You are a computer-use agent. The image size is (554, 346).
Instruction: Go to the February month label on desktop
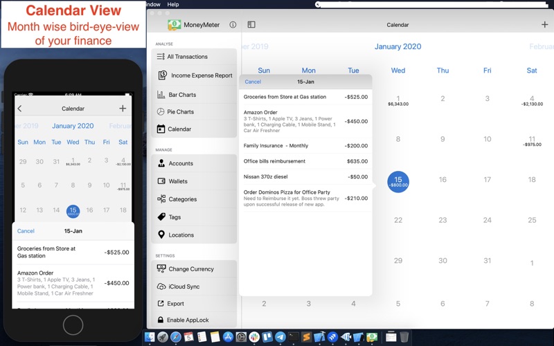tap(542, 46)
